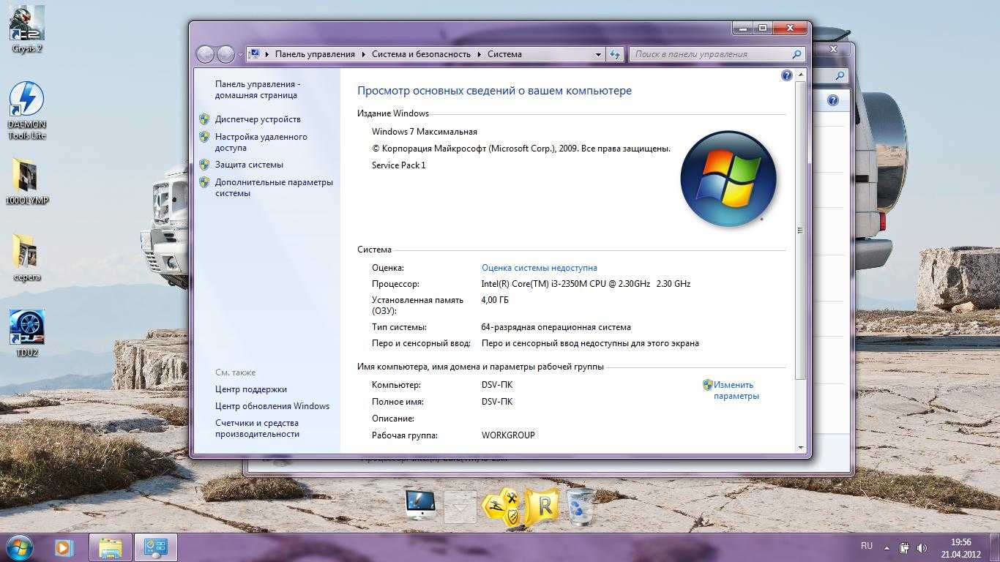Click the dock down-arrow tile

(460, 506)
